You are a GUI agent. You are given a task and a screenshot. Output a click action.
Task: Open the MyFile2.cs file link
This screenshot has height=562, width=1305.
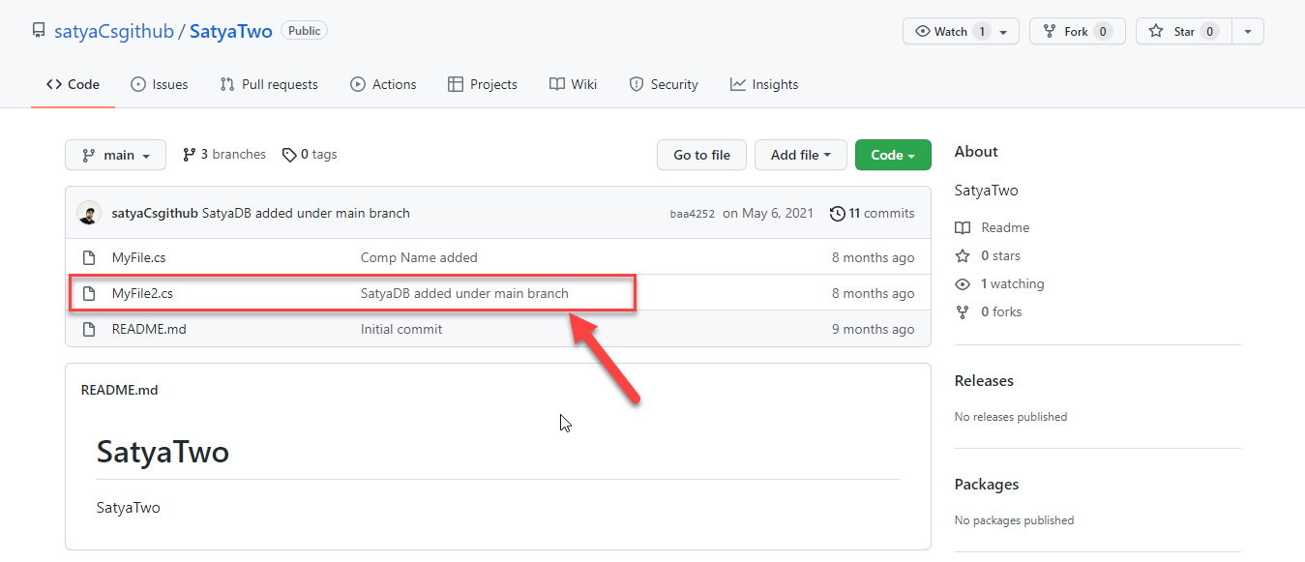tap(142, 293)
